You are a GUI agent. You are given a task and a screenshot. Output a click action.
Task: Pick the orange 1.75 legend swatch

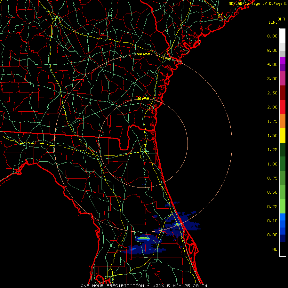coord(283,121)
